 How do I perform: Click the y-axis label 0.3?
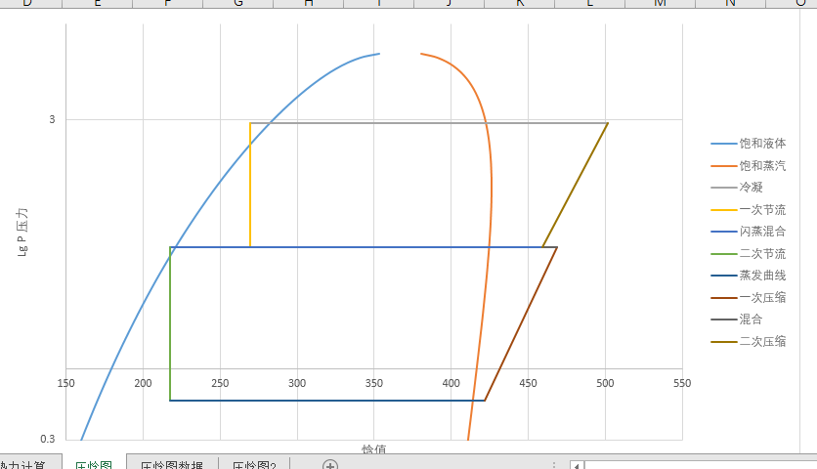tap(48, 439)
